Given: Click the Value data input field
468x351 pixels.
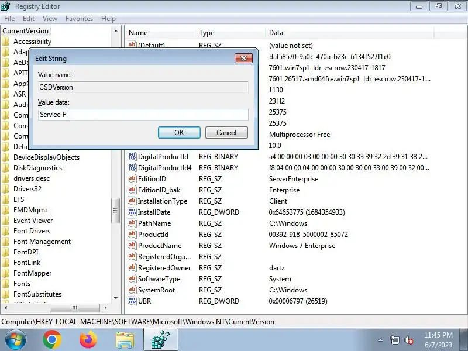Looking at the screenshot, I should click(x=143, y=115).
